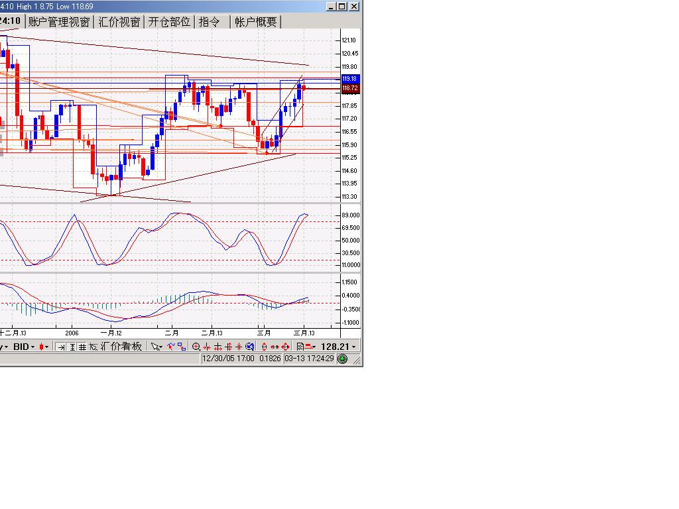The height and width of the screenshot is (509, 679).
Task: Open the 开仓部位 tab
Action: pyautogui.click(x=169, y=22)
